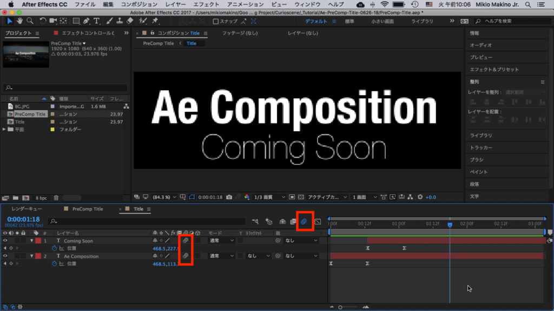Click new composition icon in Project panel

coord(25,198)
